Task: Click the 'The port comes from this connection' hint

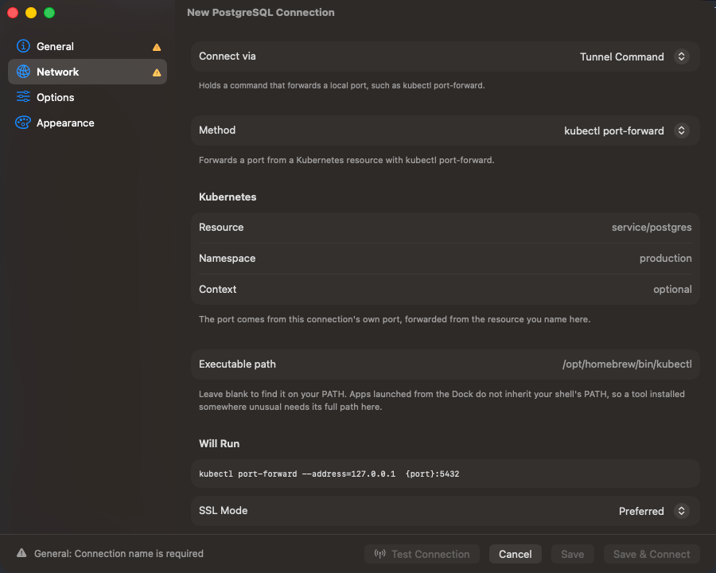Action: [x=395, y=319]
